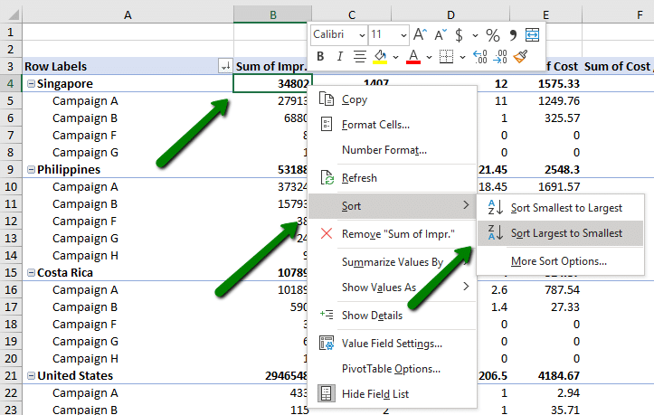
Task: Expand Show Values As submenu arrow
Action: click(466, 287)
